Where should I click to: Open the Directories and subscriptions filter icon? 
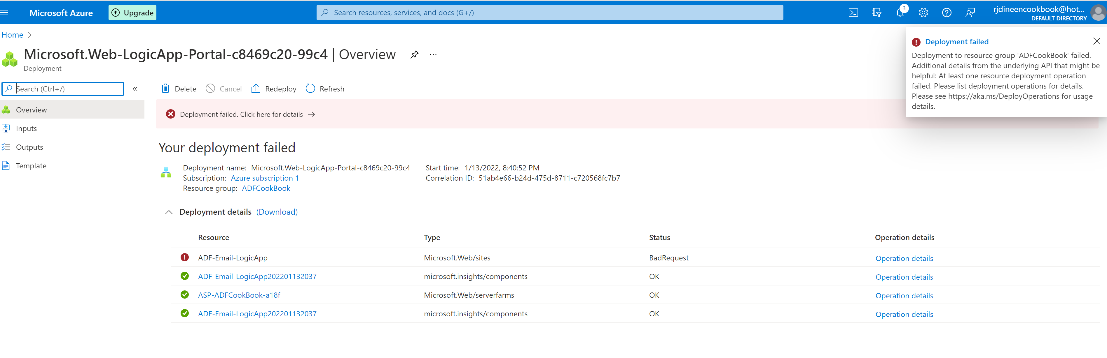coord(877,13)
